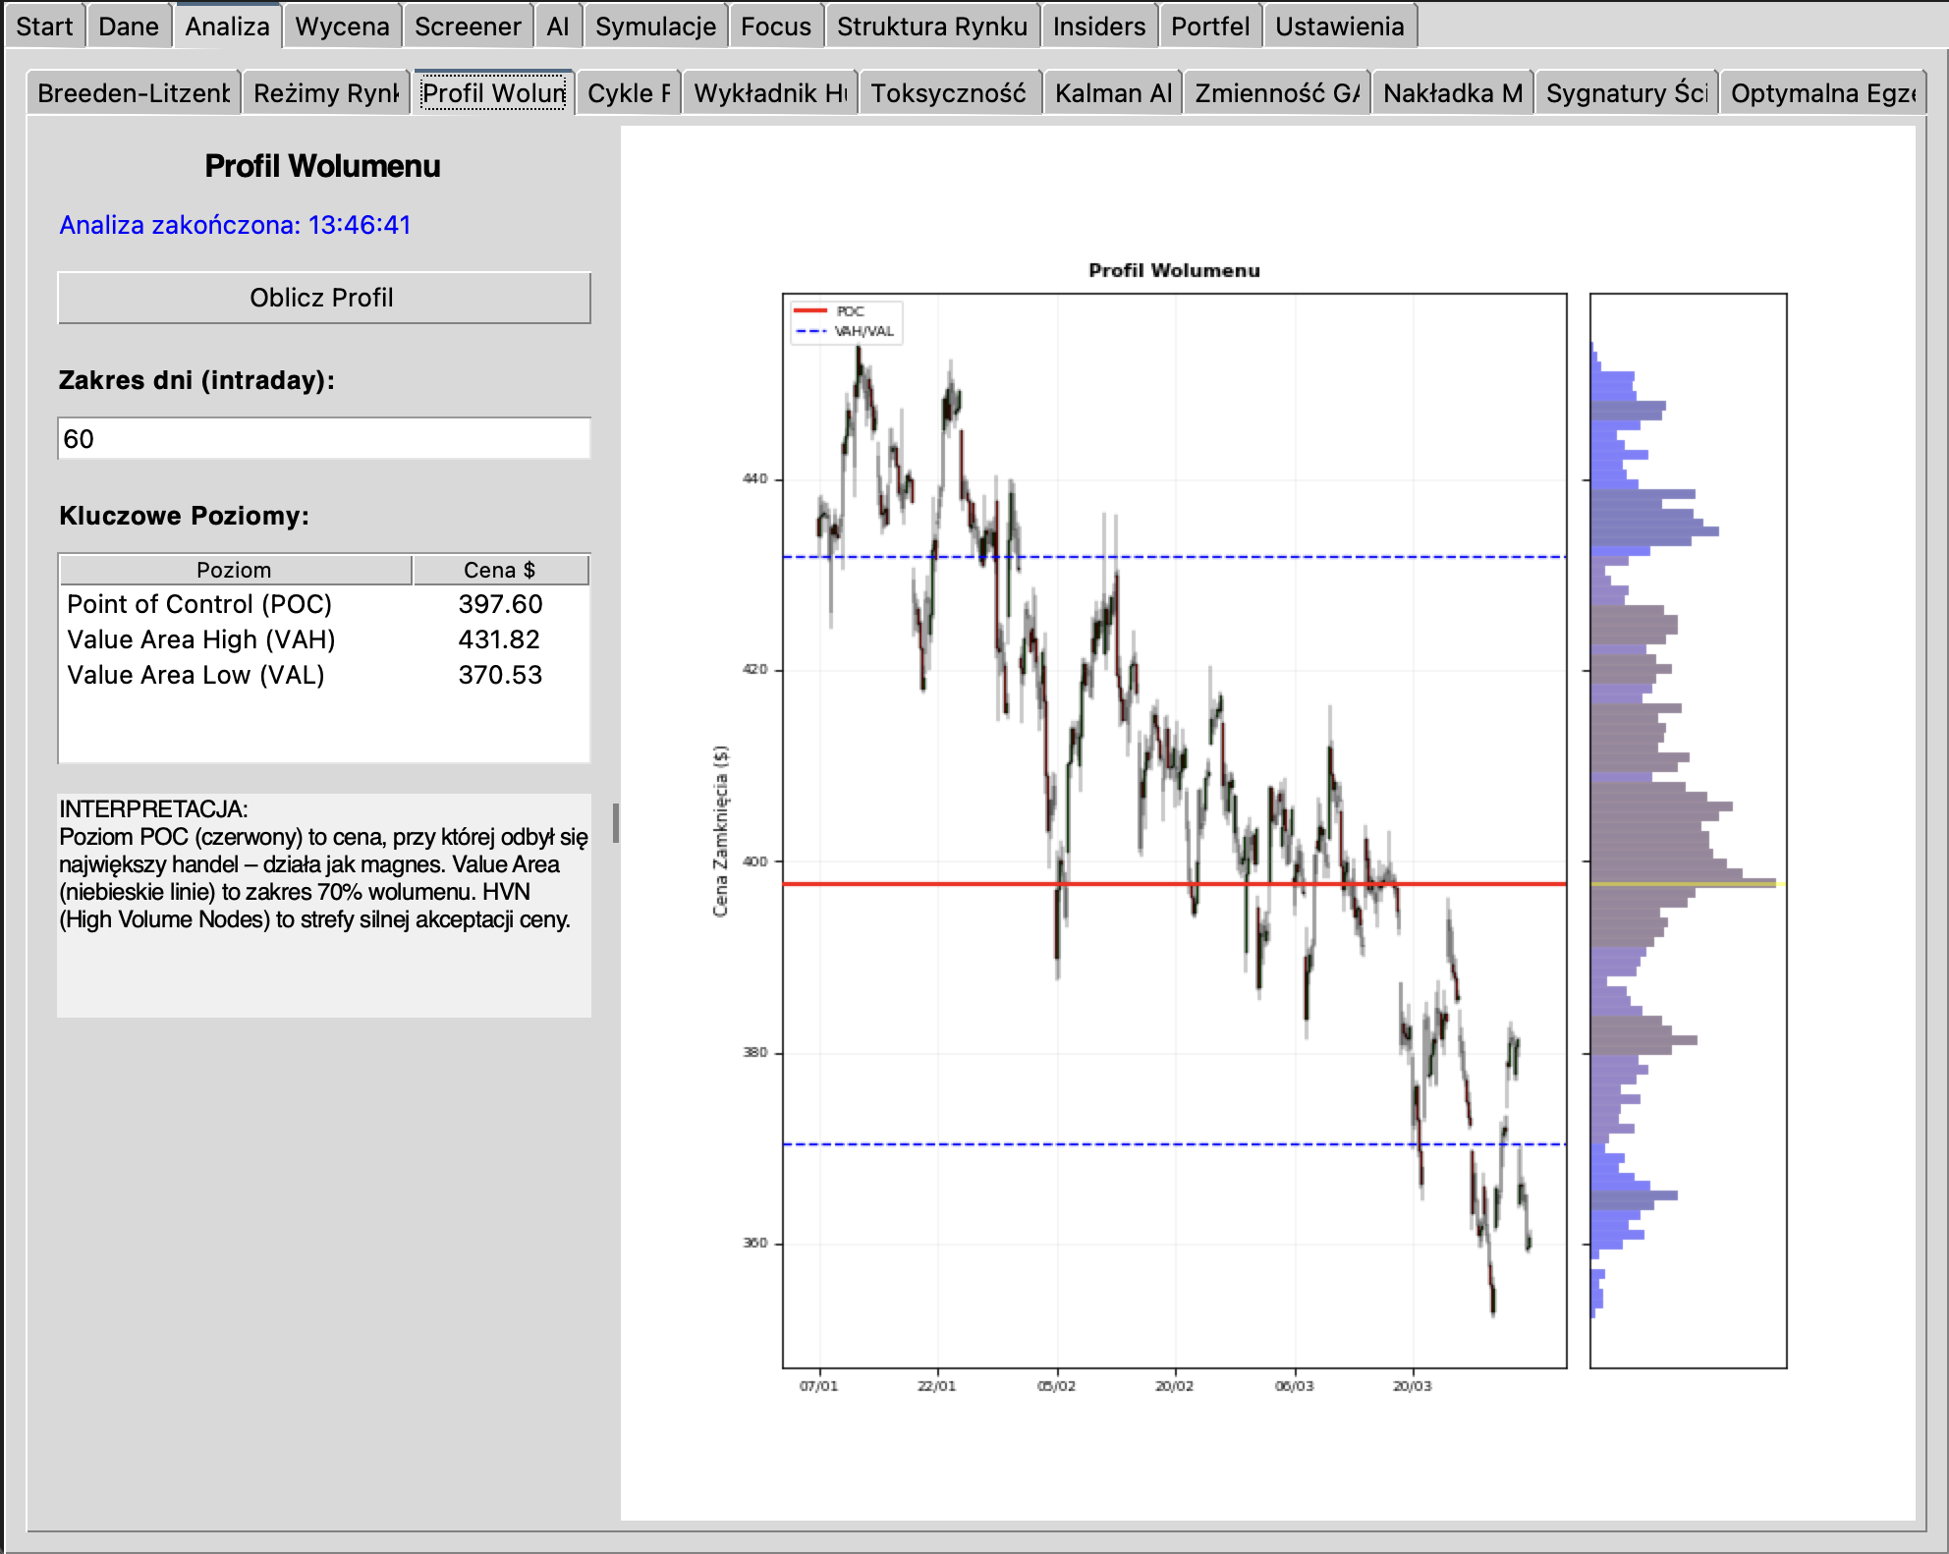1949x1554 pixels.
Task: Open the Reżimy Rynku sub-tab
Action: (326, 93)
